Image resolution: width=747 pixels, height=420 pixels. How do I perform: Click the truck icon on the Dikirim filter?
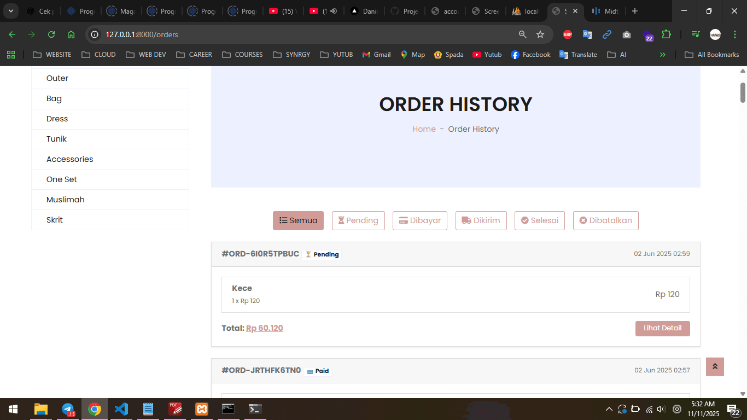point(465,220)
